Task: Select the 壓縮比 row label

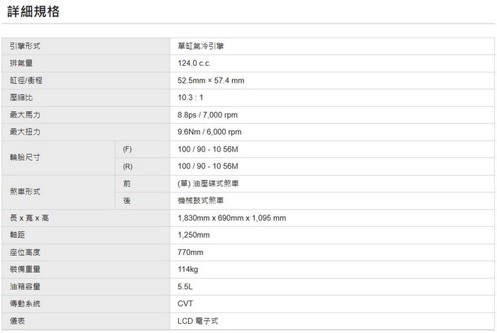Action: click(22, 98)
